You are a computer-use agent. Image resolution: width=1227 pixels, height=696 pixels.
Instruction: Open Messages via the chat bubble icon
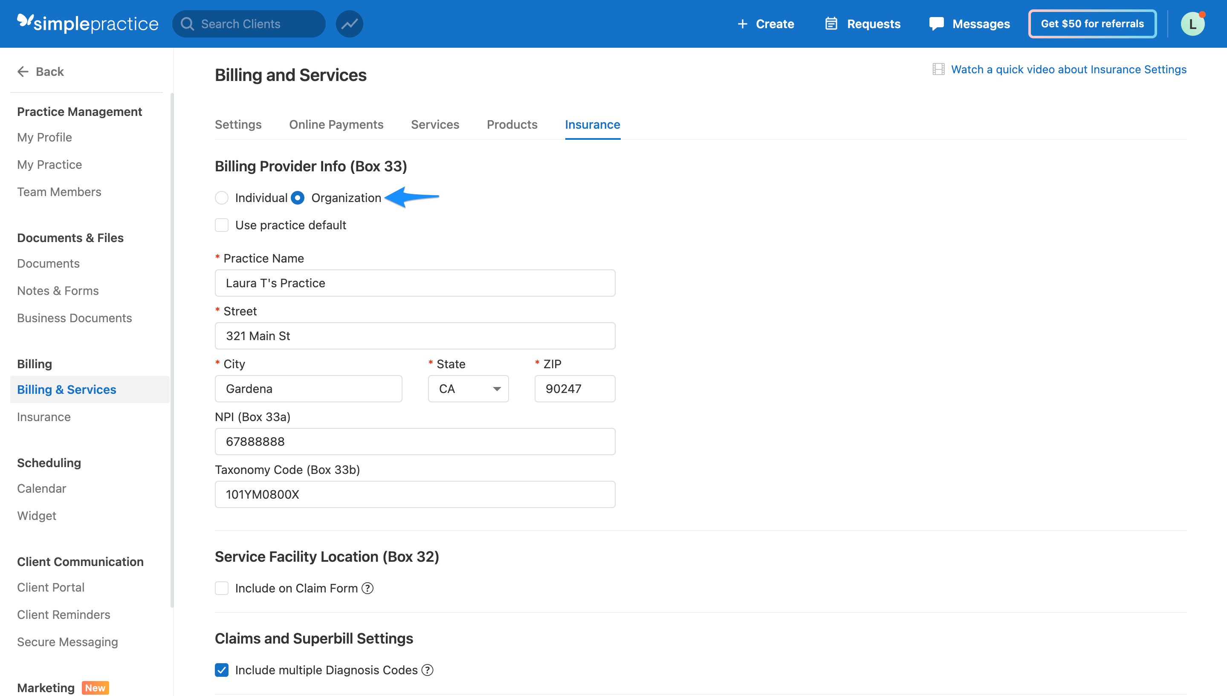936,23
